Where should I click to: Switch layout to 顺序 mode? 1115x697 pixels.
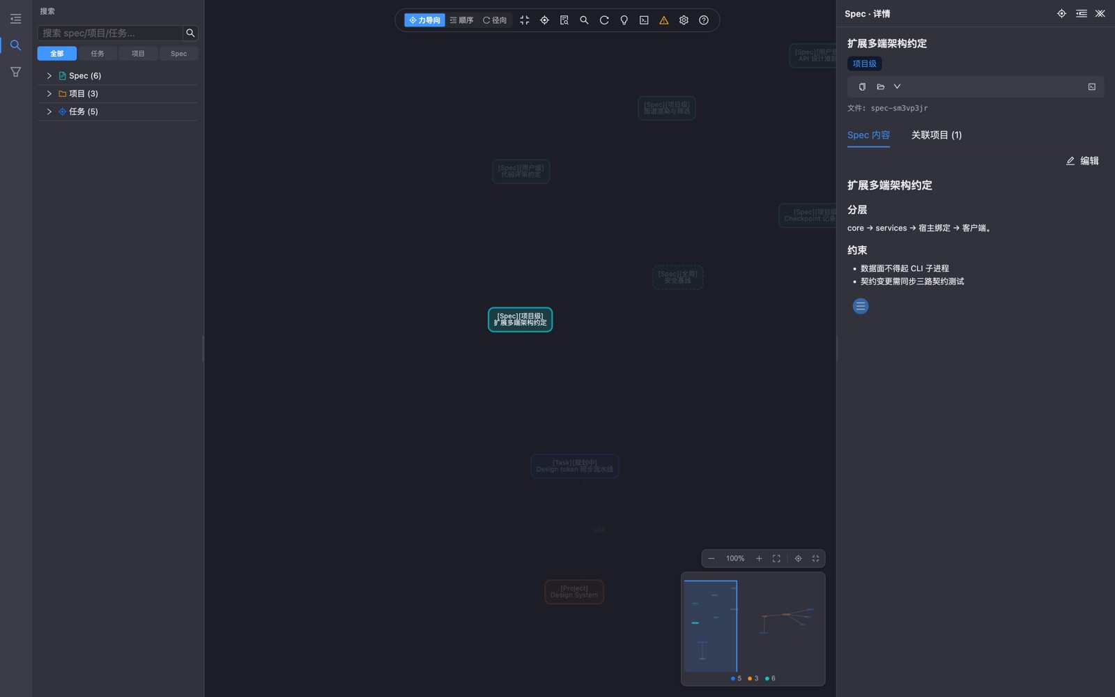pyautogui.click(x=462, y=20)
